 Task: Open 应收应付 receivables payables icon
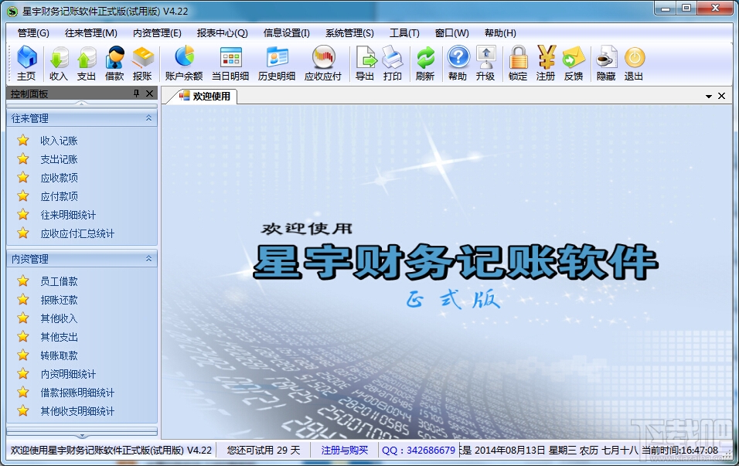coord(323,63)
